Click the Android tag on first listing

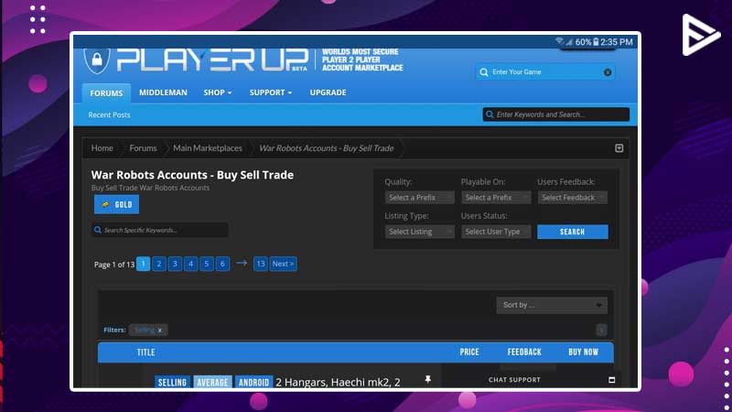pos(253,382)
